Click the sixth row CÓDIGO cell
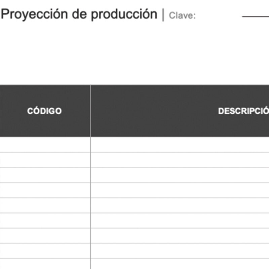Viewport: 269px width, 269px height. point(45,220)
